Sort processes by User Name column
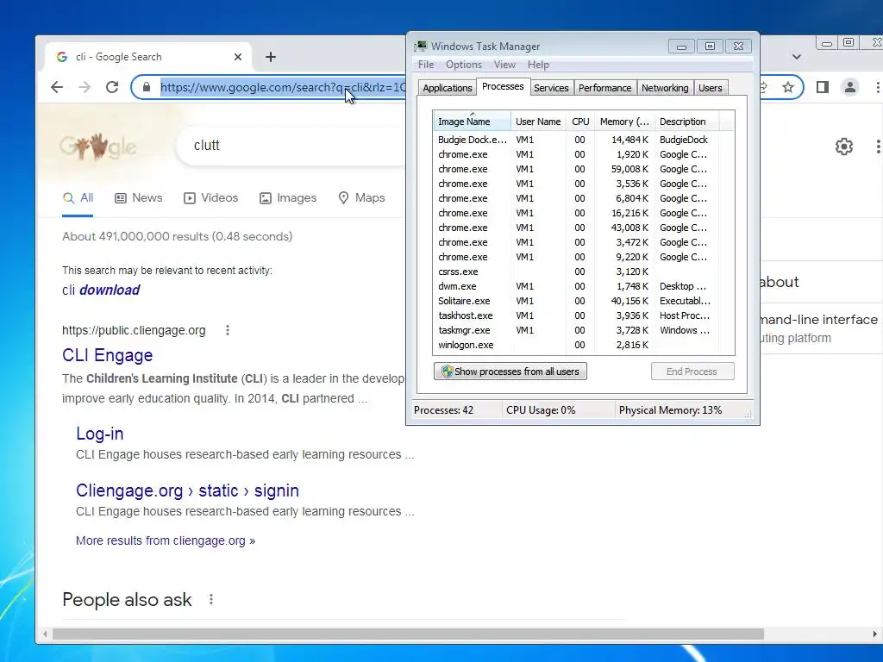 538,122
